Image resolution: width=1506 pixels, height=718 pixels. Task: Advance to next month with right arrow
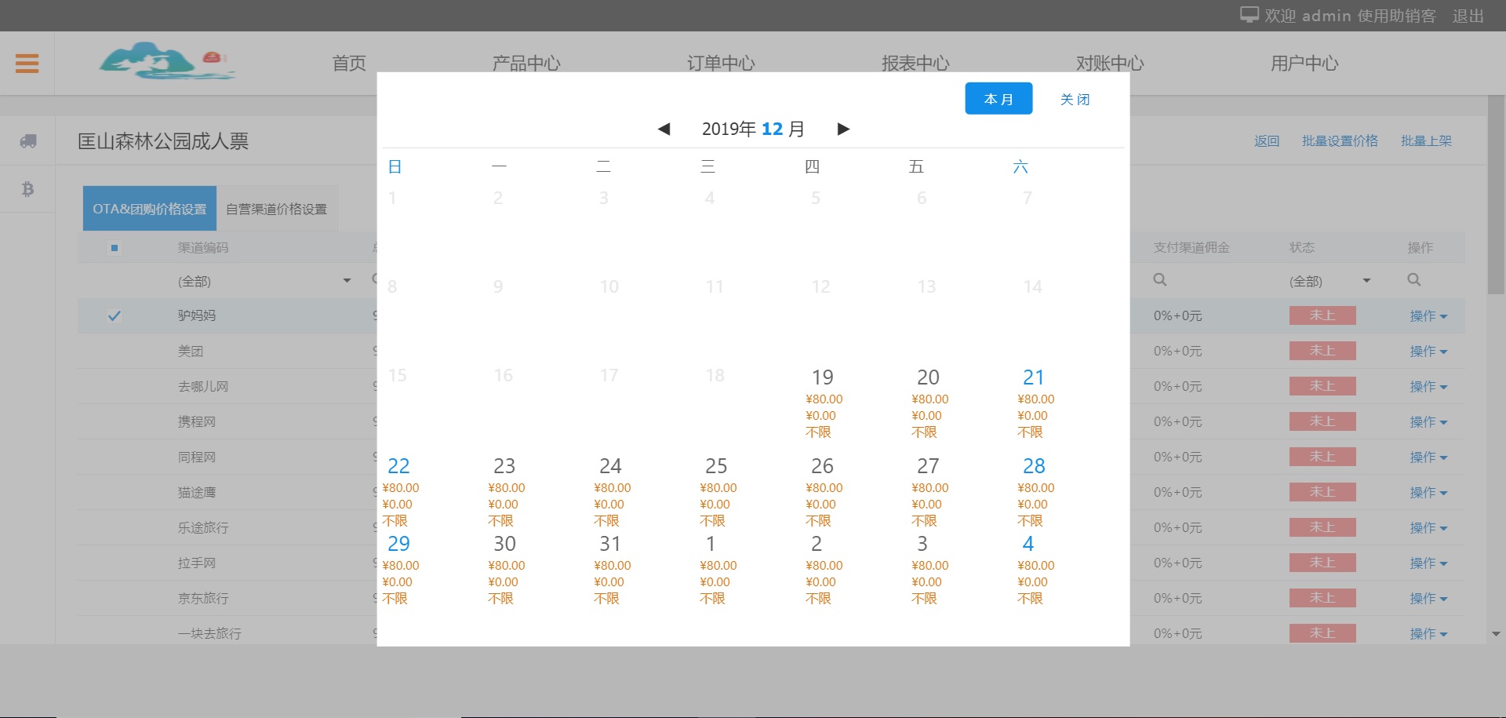843,129
